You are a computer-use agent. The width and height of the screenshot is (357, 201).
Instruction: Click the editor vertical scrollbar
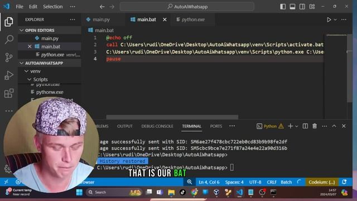point(350,68)
